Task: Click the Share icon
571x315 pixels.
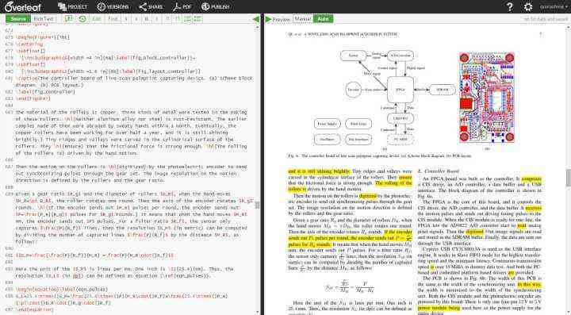Action: point(143,6)
